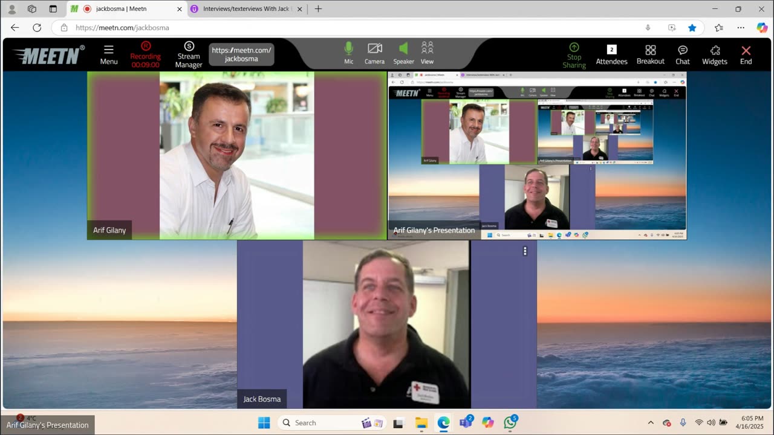Click the browser profile icon

[11, 9]
